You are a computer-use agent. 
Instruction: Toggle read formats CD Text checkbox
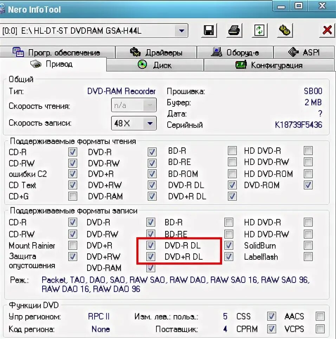(x=73, y=185)
